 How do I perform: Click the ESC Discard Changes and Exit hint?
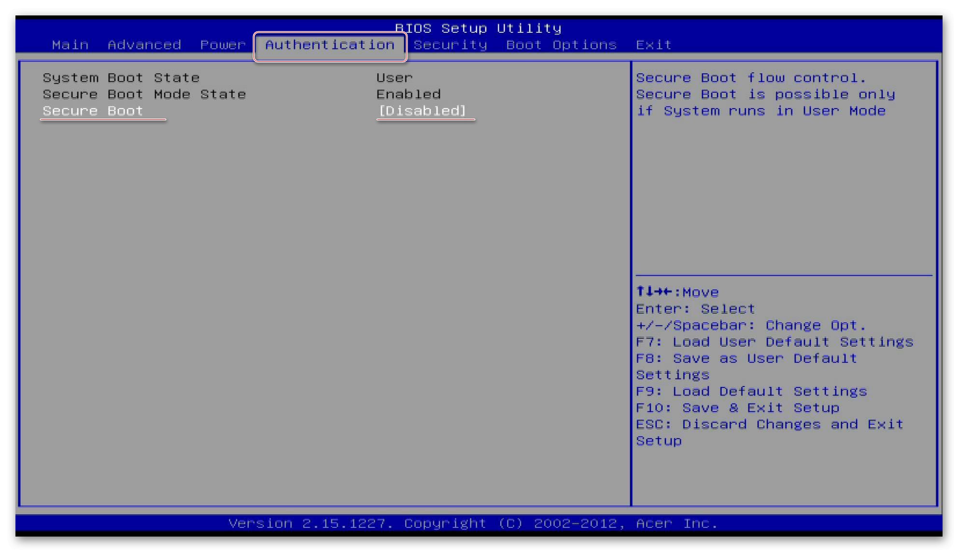tap(769, 424)
